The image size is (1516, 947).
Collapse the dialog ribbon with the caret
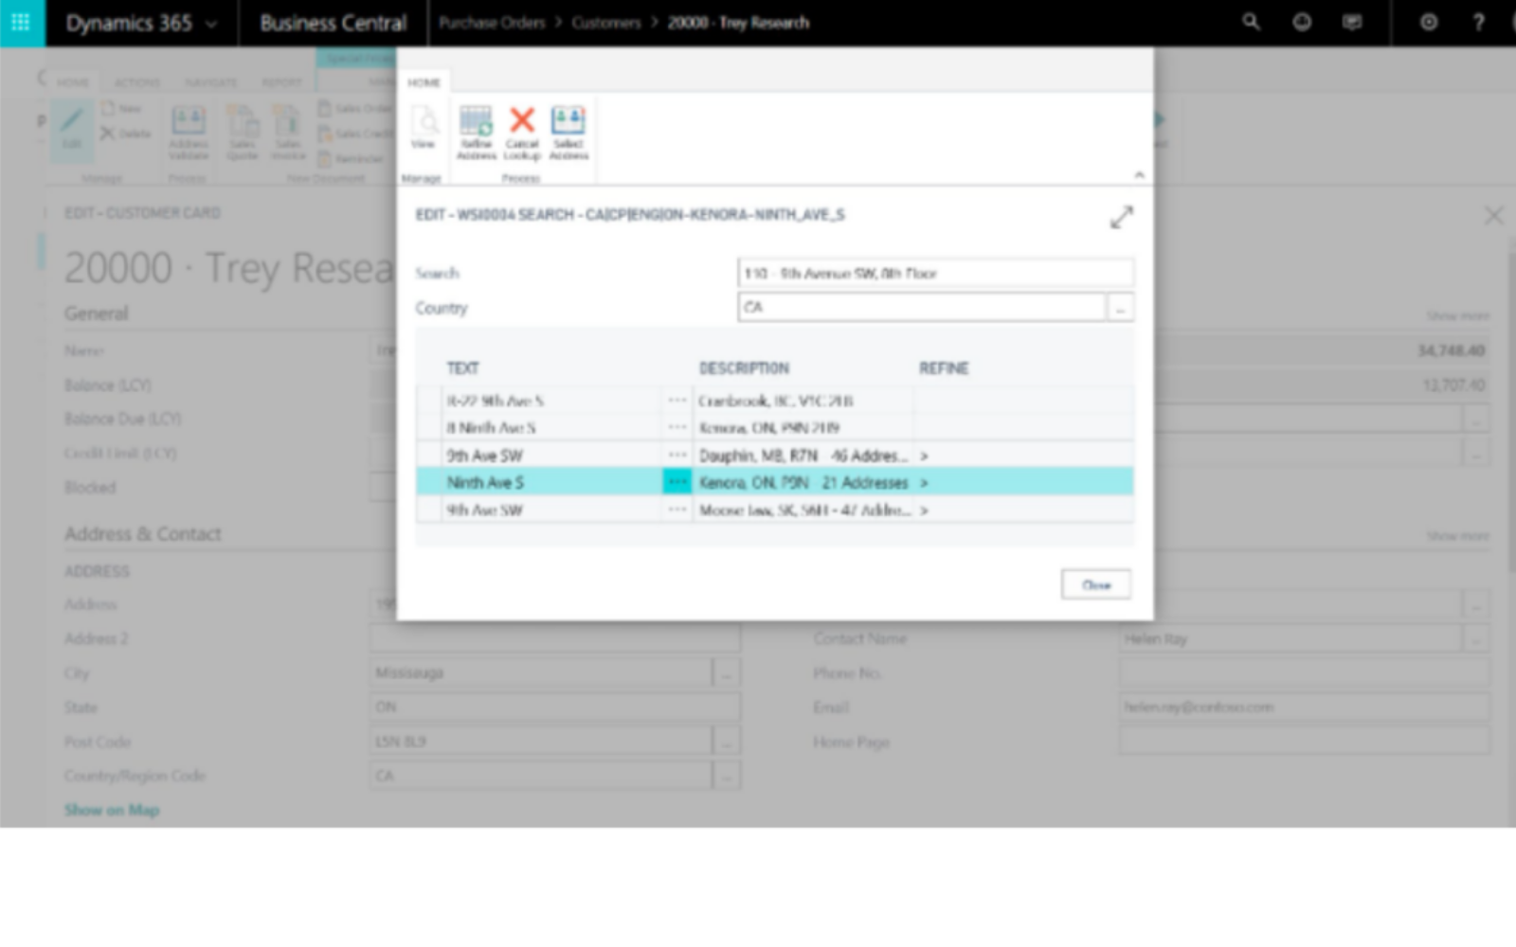[1139, 175]
